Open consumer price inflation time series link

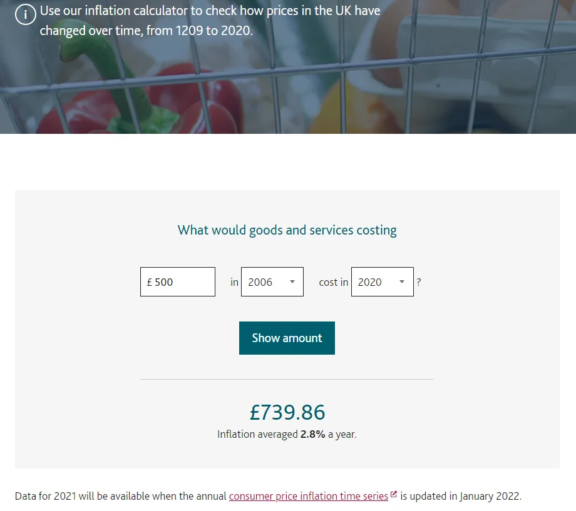click(309, 497)
